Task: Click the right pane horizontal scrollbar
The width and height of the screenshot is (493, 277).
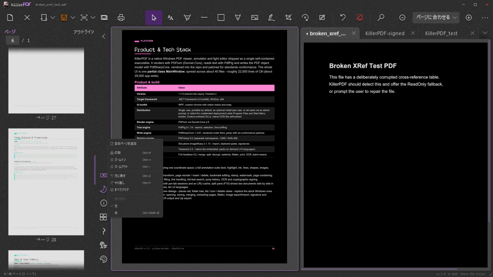Action: click(x=380, y=269)
